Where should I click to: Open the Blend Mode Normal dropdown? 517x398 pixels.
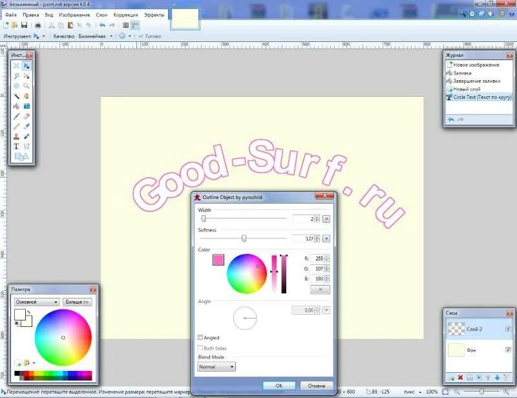pyautogui.click(x=216, y=367)
